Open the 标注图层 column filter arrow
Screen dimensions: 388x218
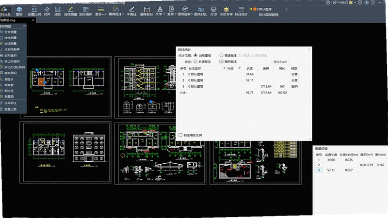pyautogui.click(x=225, y=68)
